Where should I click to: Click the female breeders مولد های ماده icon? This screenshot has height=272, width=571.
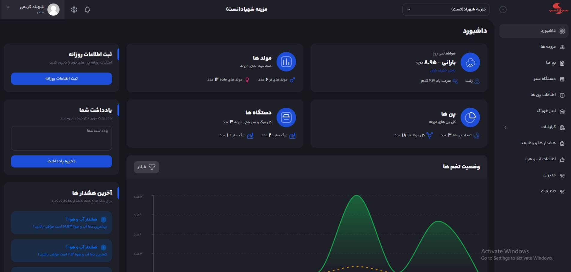click(x=247, y=80)
